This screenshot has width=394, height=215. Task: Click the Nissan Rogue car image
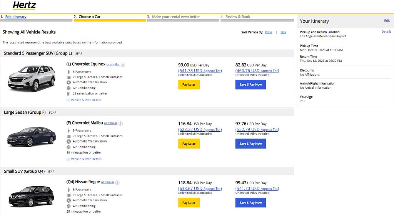(x=32, y=196)
